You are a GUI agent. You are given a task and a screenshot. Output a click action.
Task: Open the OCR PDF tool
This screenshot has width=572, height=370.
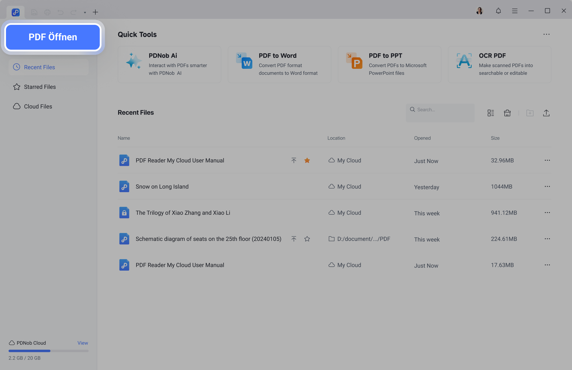pos(500,65)
